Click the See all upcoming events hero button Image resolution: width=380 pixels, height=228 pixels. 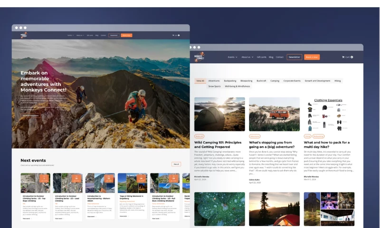pyautogui.click(x=30, y=115)
